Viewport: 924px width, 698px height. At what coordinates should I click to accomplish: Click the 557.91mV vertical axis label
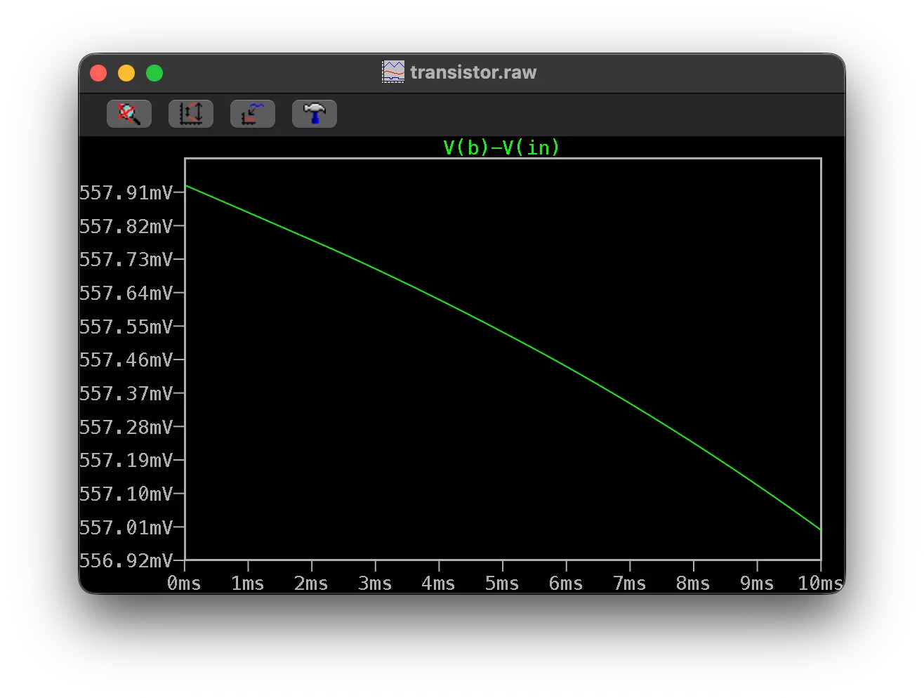point(126,193)
